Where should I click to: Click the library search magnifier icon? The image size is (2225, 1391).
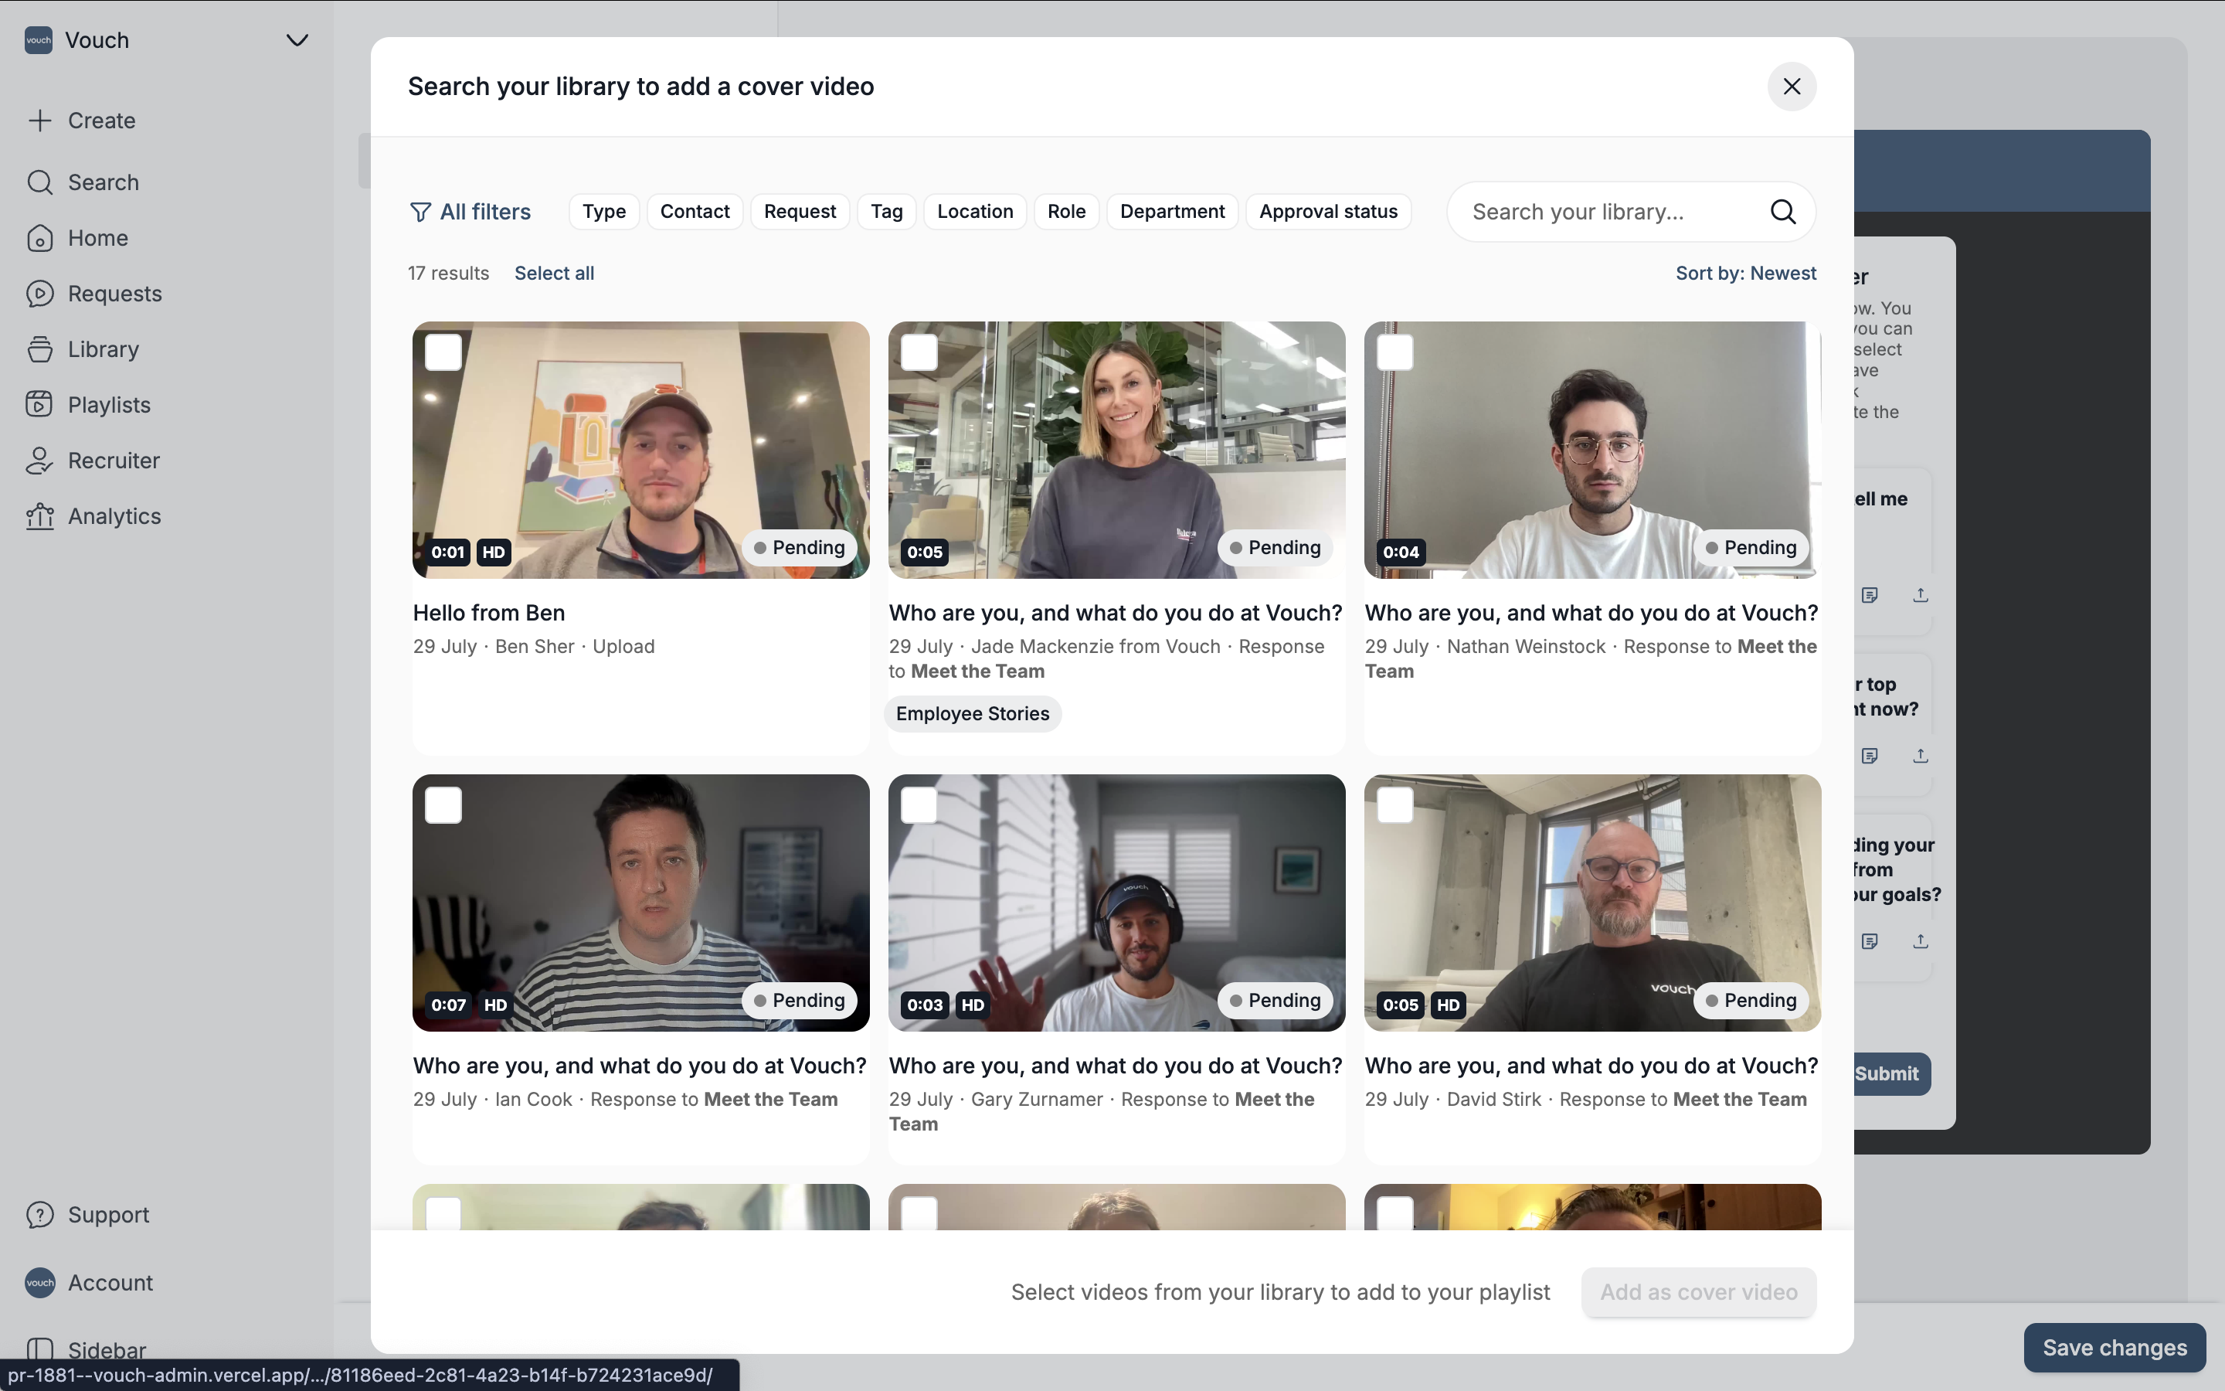pyautogui.click(x=1783, y=212)
